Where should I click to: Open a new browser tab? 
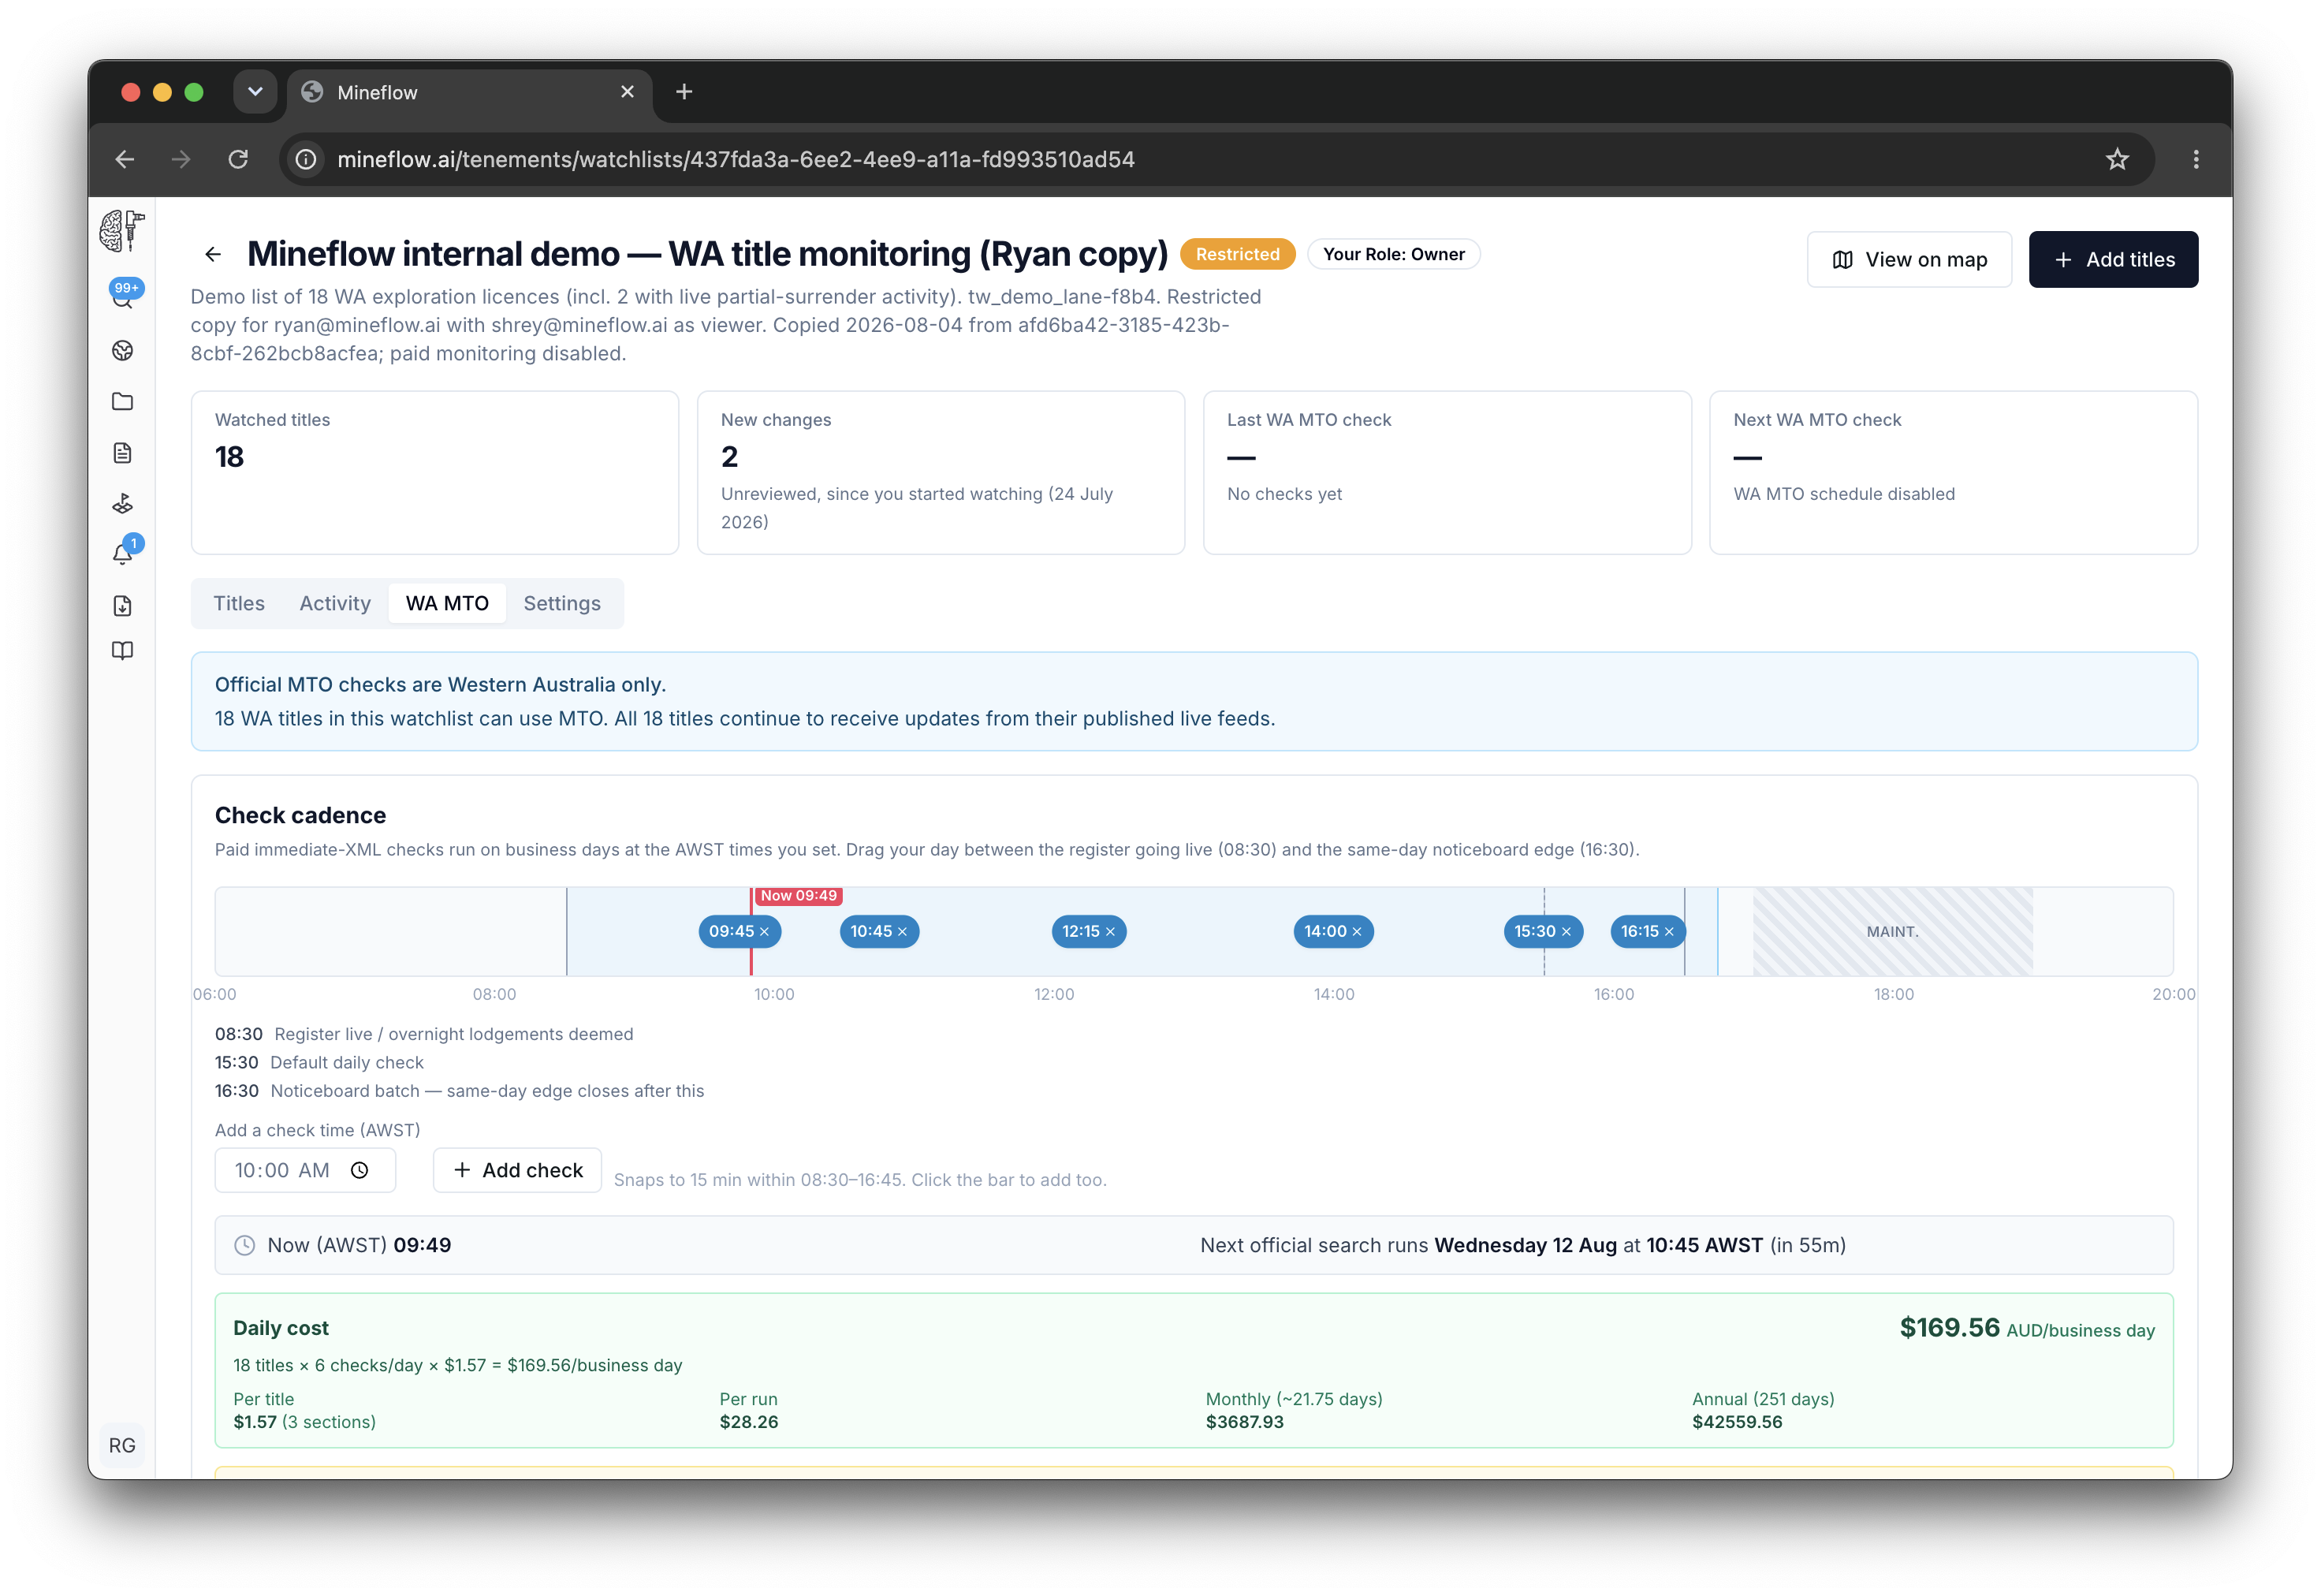pos(684,92)
